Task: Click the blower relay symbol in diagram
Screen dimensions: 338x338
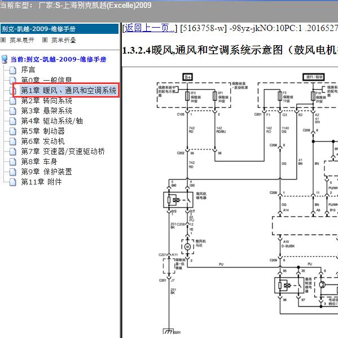Action: tap(178, 200)
